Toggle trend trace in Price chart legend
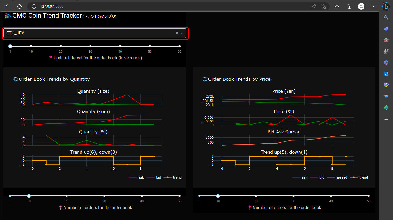Image resolution: width=393 pixels, height=220 pixels. pos(359,177)
